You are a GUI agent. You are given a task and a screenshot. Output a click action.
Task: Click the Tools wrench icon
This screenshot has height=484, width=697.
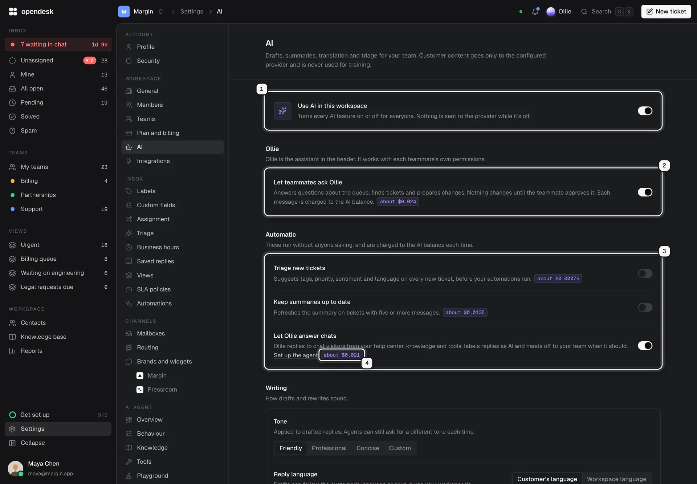(x=129, y=461)
